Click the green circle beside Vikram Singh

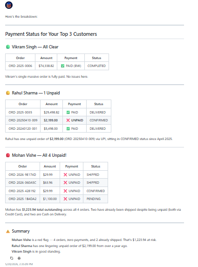[x=8, y=47]
